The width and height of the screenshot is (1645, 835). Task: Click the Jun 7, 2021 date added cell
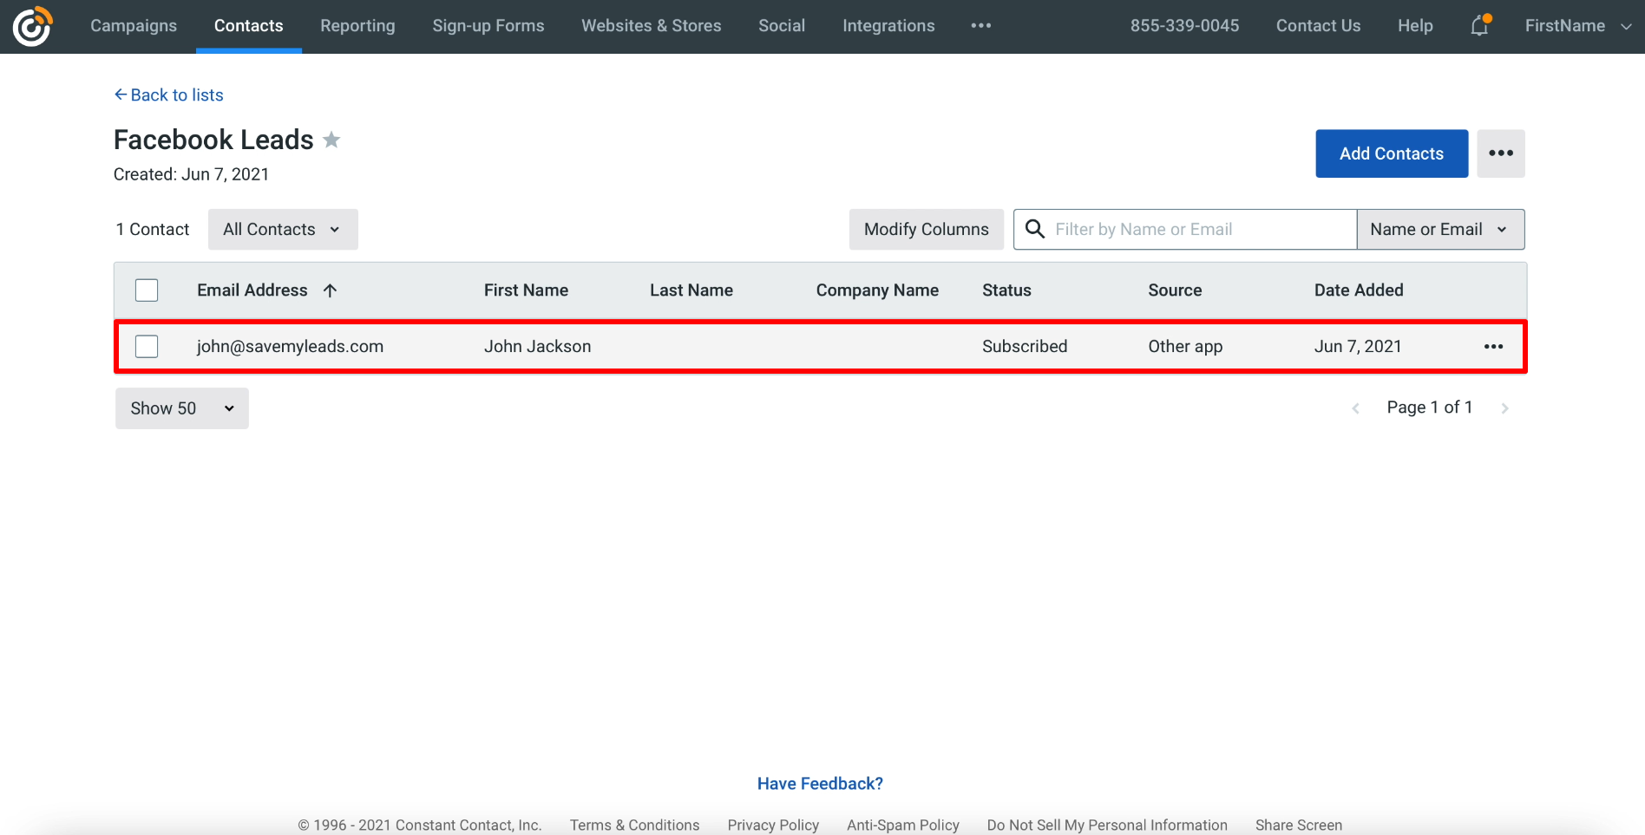pos(1358,347)
